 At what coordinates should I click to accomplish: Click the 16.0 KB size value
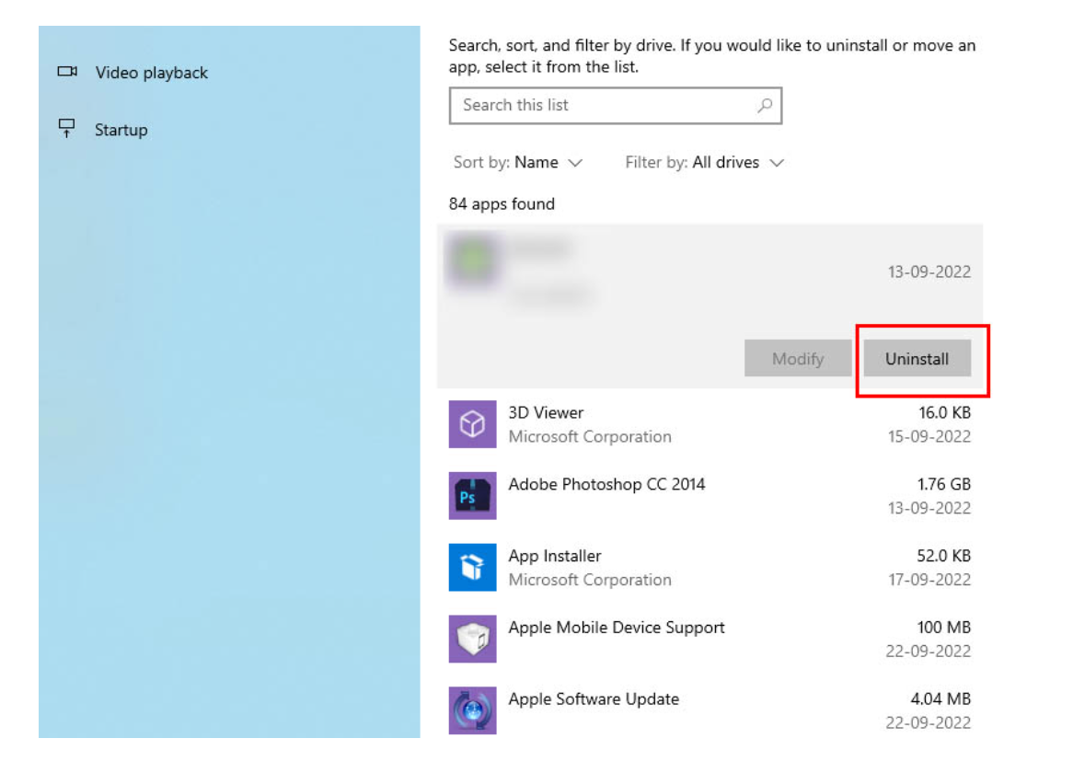pos(944,412)
